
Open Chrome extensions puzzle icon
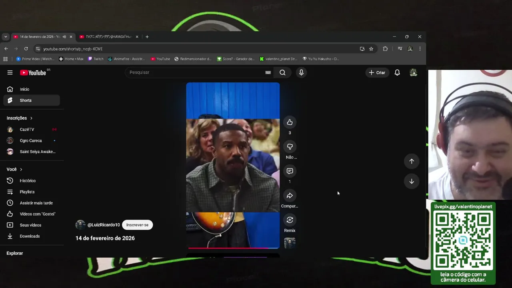(x=385, y=49)
